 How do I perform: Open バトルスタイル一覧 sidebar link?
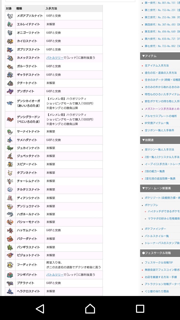pos(157,236)
